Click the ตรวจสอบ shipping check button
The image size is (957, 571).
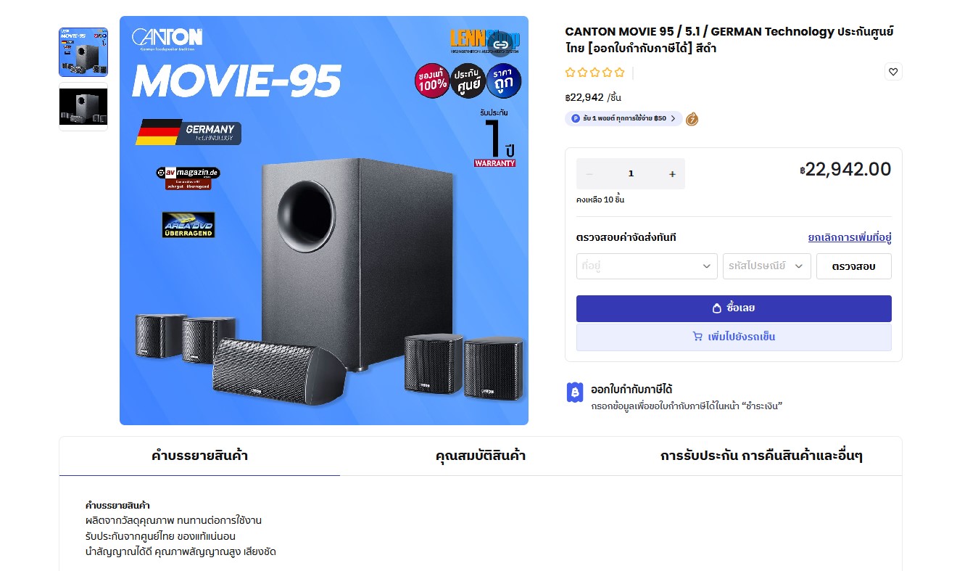[853, 266]
